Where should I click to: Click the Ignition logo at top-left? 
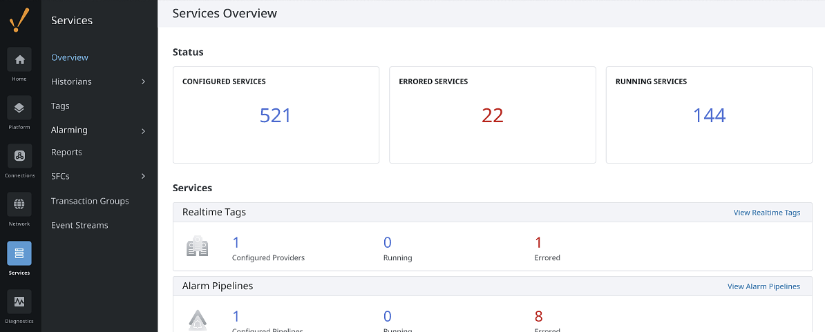pos(19,20)
